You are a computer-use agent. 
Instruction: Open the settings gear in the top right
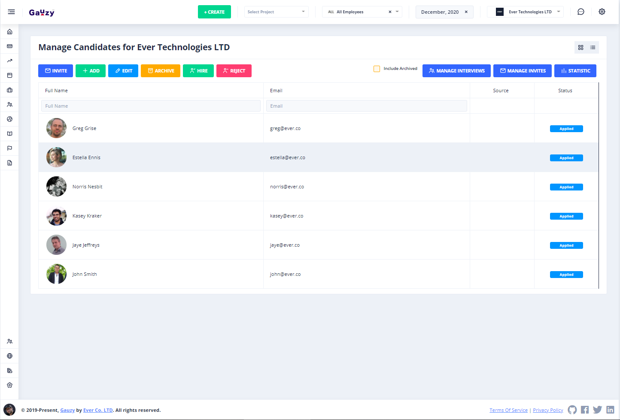click(602, 12)
